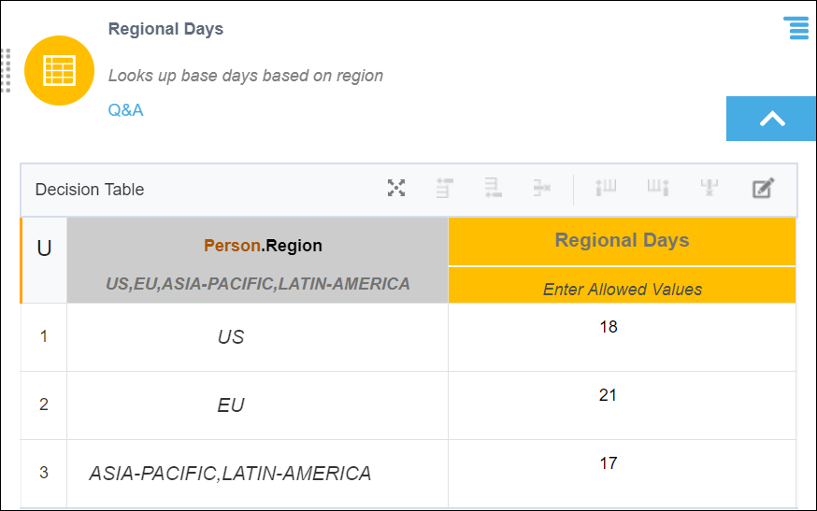817x511 pixels.
Task: Click the yellow decision table icon
Action: click(x=59, y=70)
